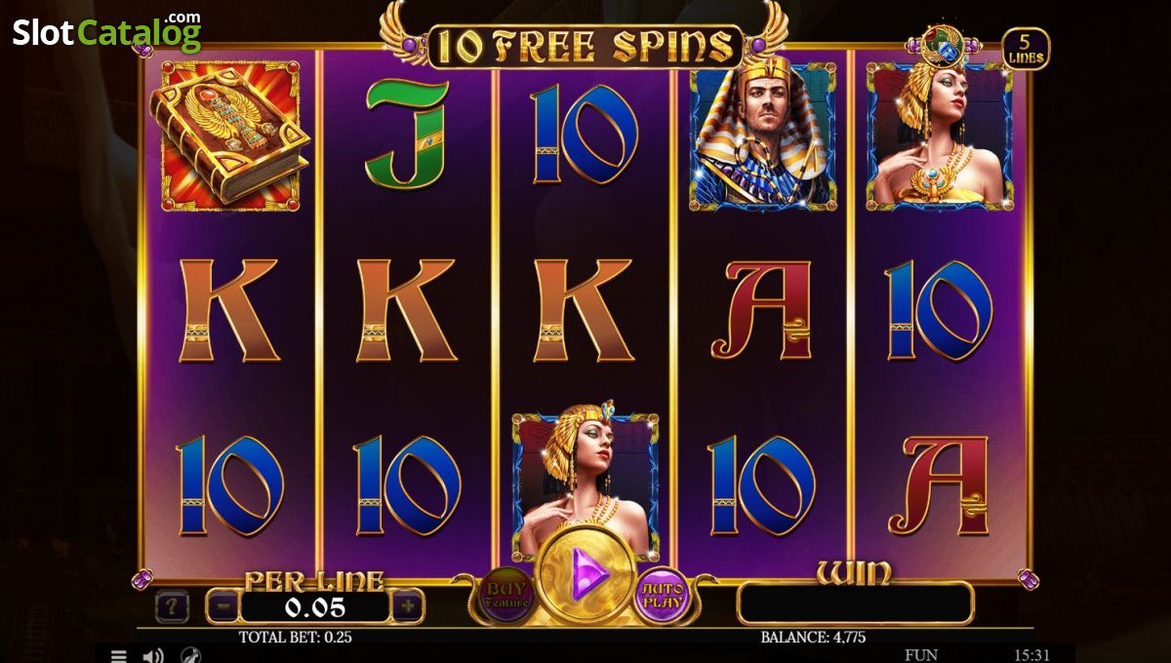Click the SlotCatalog.com logo
Image resolution: width=1171 pixels, height=663 pixels.
coord(106,31)
